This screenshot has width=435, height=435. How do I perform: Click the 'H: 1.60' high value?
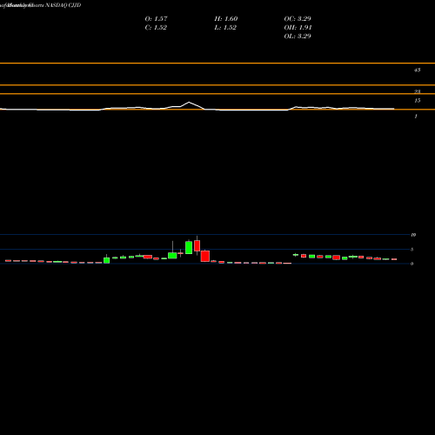tap(226, 19)
